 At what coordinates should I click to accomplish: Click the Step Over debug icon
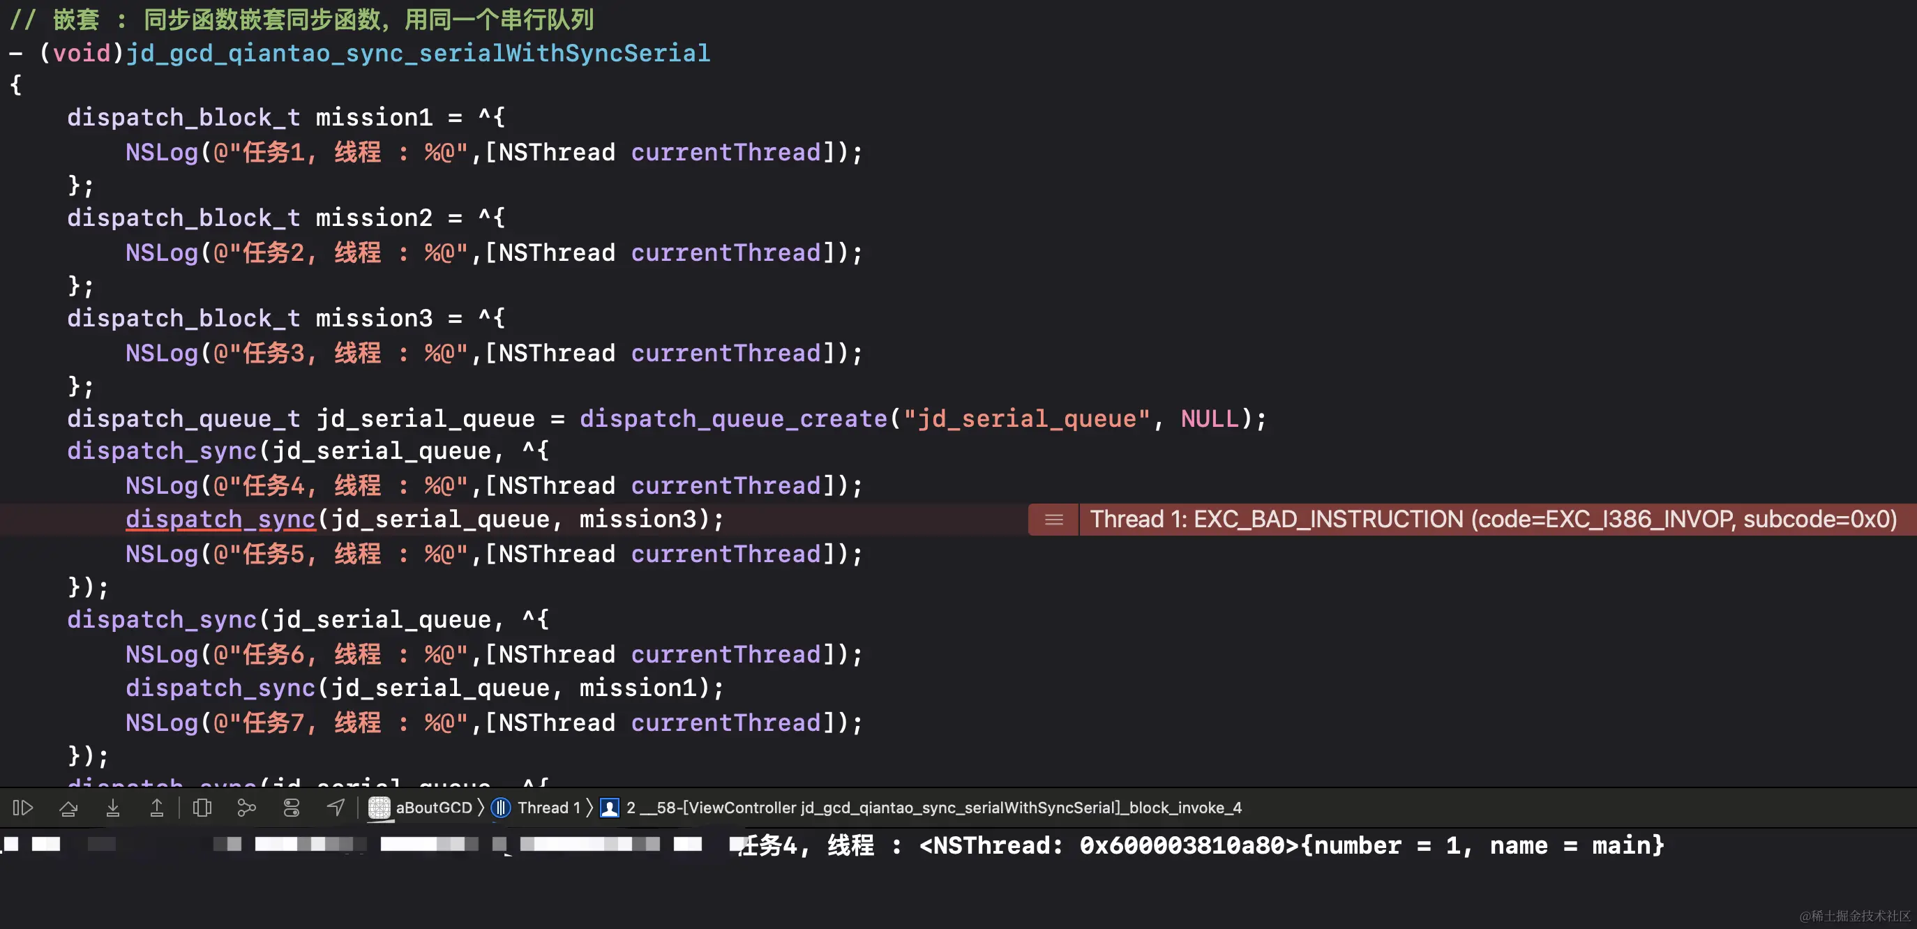(x=68, y=808)
